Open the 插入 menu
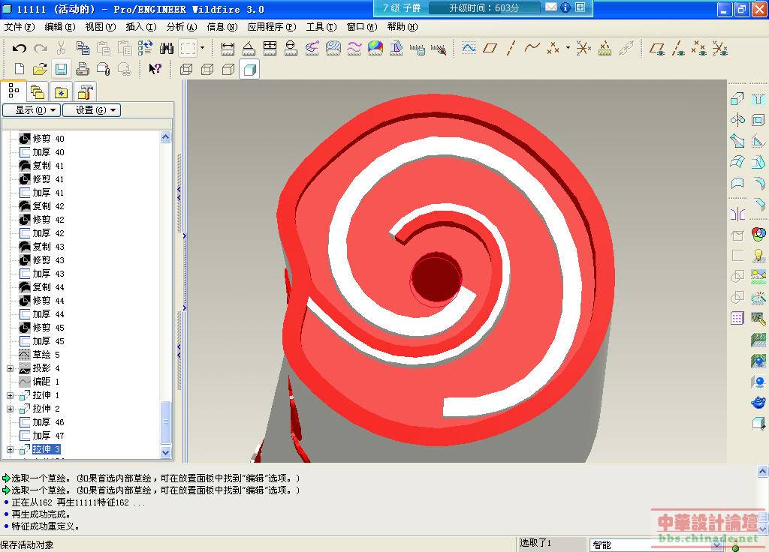Screen dimensions: 769x552 point(141,27)
